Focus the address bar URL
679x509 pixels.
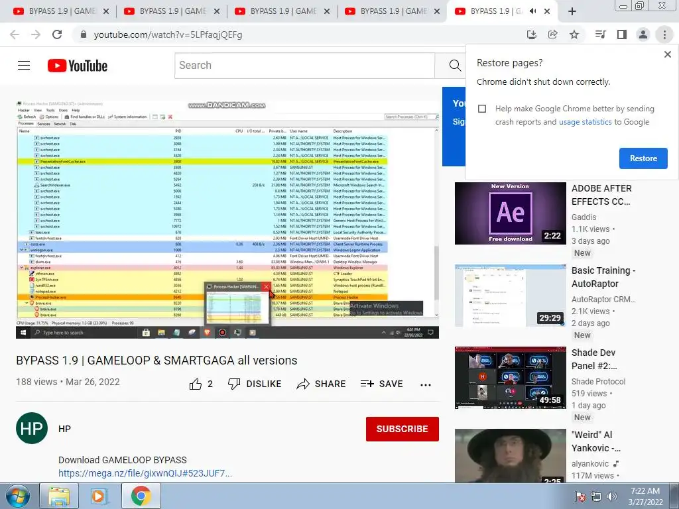168,34
